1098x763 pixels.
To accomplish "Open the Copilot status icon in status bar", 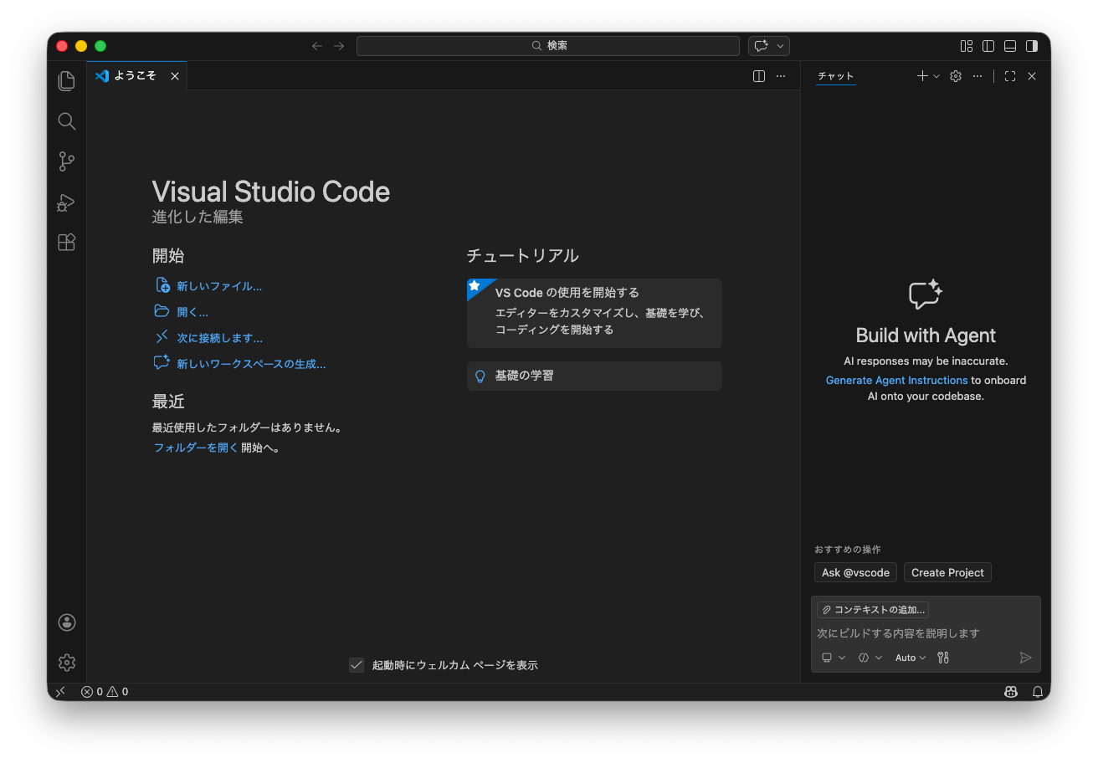I will [x=1011, y=692].
